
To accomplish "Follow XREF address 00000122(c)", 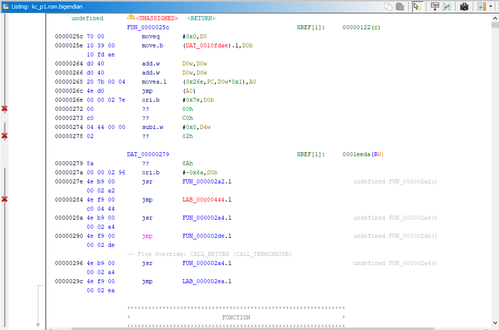I will tap(361, 27).
